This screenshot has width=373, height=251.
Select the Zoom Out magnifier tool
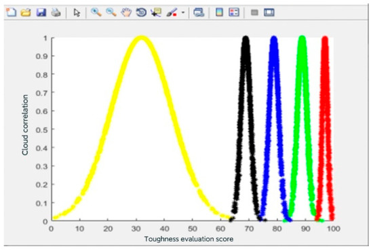(x=111, y=12)
